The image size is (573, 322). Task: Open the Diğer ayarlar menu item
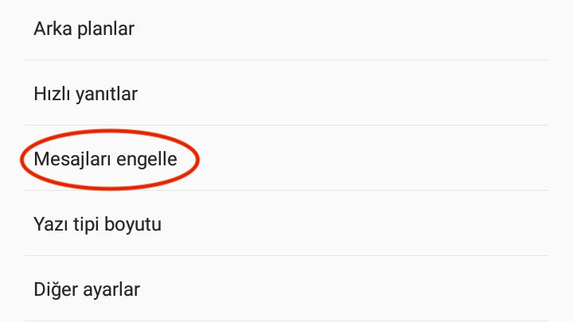point(286,289)
